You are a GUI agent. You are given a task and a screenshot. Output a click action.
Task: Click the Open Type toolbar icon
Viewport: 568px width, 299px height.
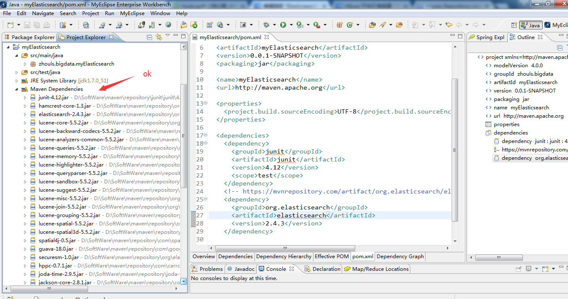(x=372, y=25)
